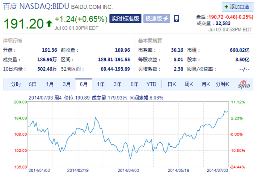Click the 2014/02/19 date label on chart axis
Viewport: 254px width, 176px height.
pos(78,170)
